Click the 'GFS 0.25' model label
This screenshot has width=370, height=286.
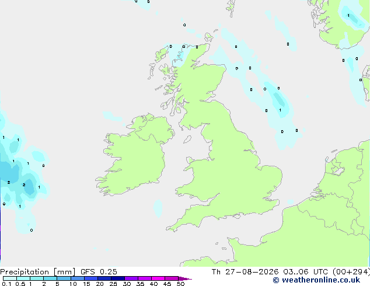coord(99,272)
